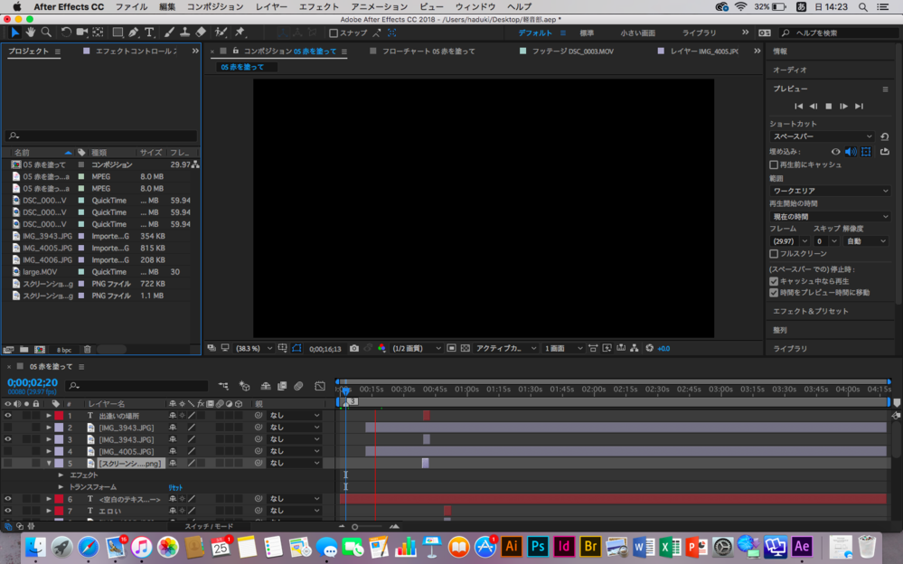Click the project panel search field
Viewport: 903px width, 564px height.
pyautogui.click(x=101, y=136)
